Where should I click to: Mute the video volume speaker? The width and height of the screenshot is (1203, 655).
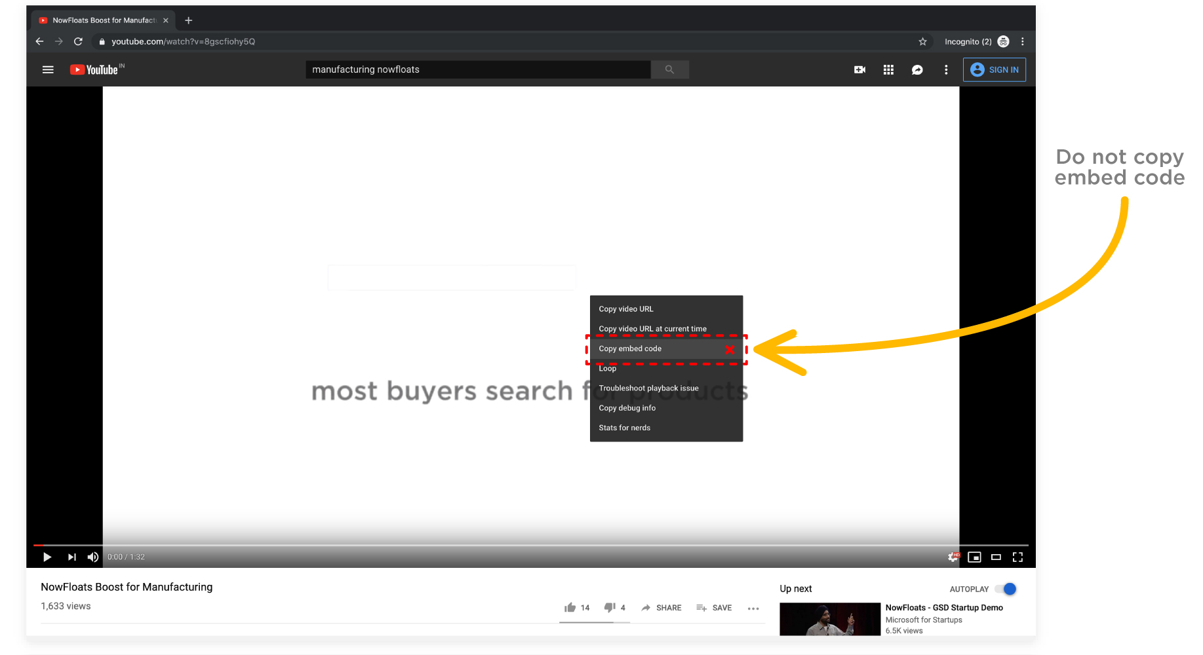click(x=93, y=557)
